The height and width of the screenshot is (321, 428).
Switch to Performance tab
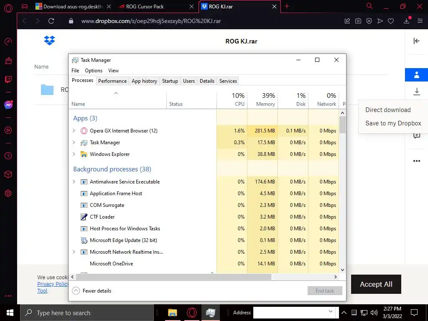[112, 81]
